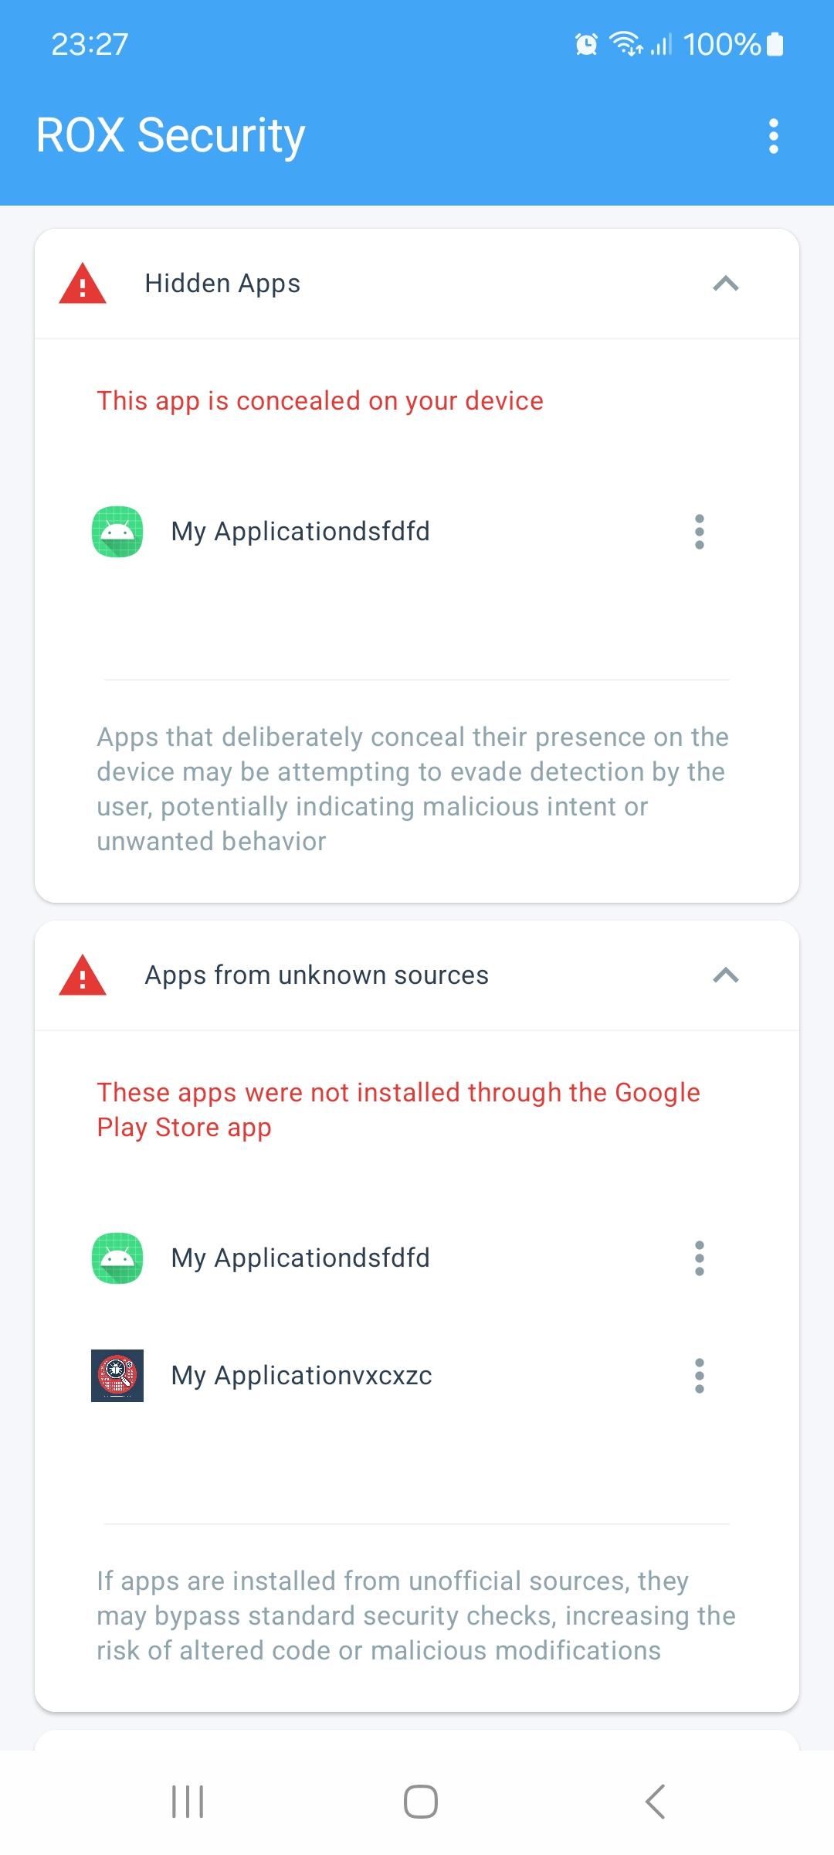Click the unknown sources red warning icon
834x1855 pixels.
pyautogui.click(x=83, y=975)
